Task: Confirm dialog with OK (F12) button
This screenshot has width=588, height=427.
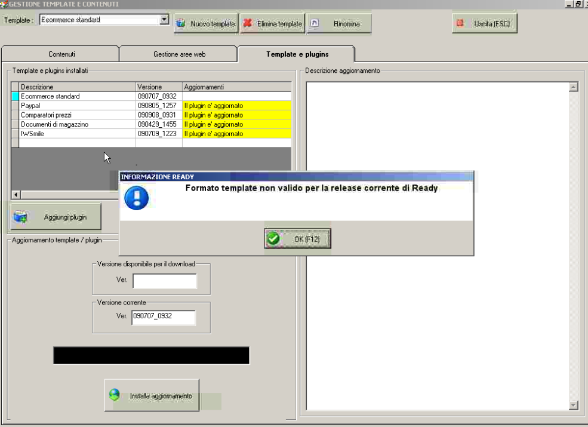Action: tap(297, 239)
